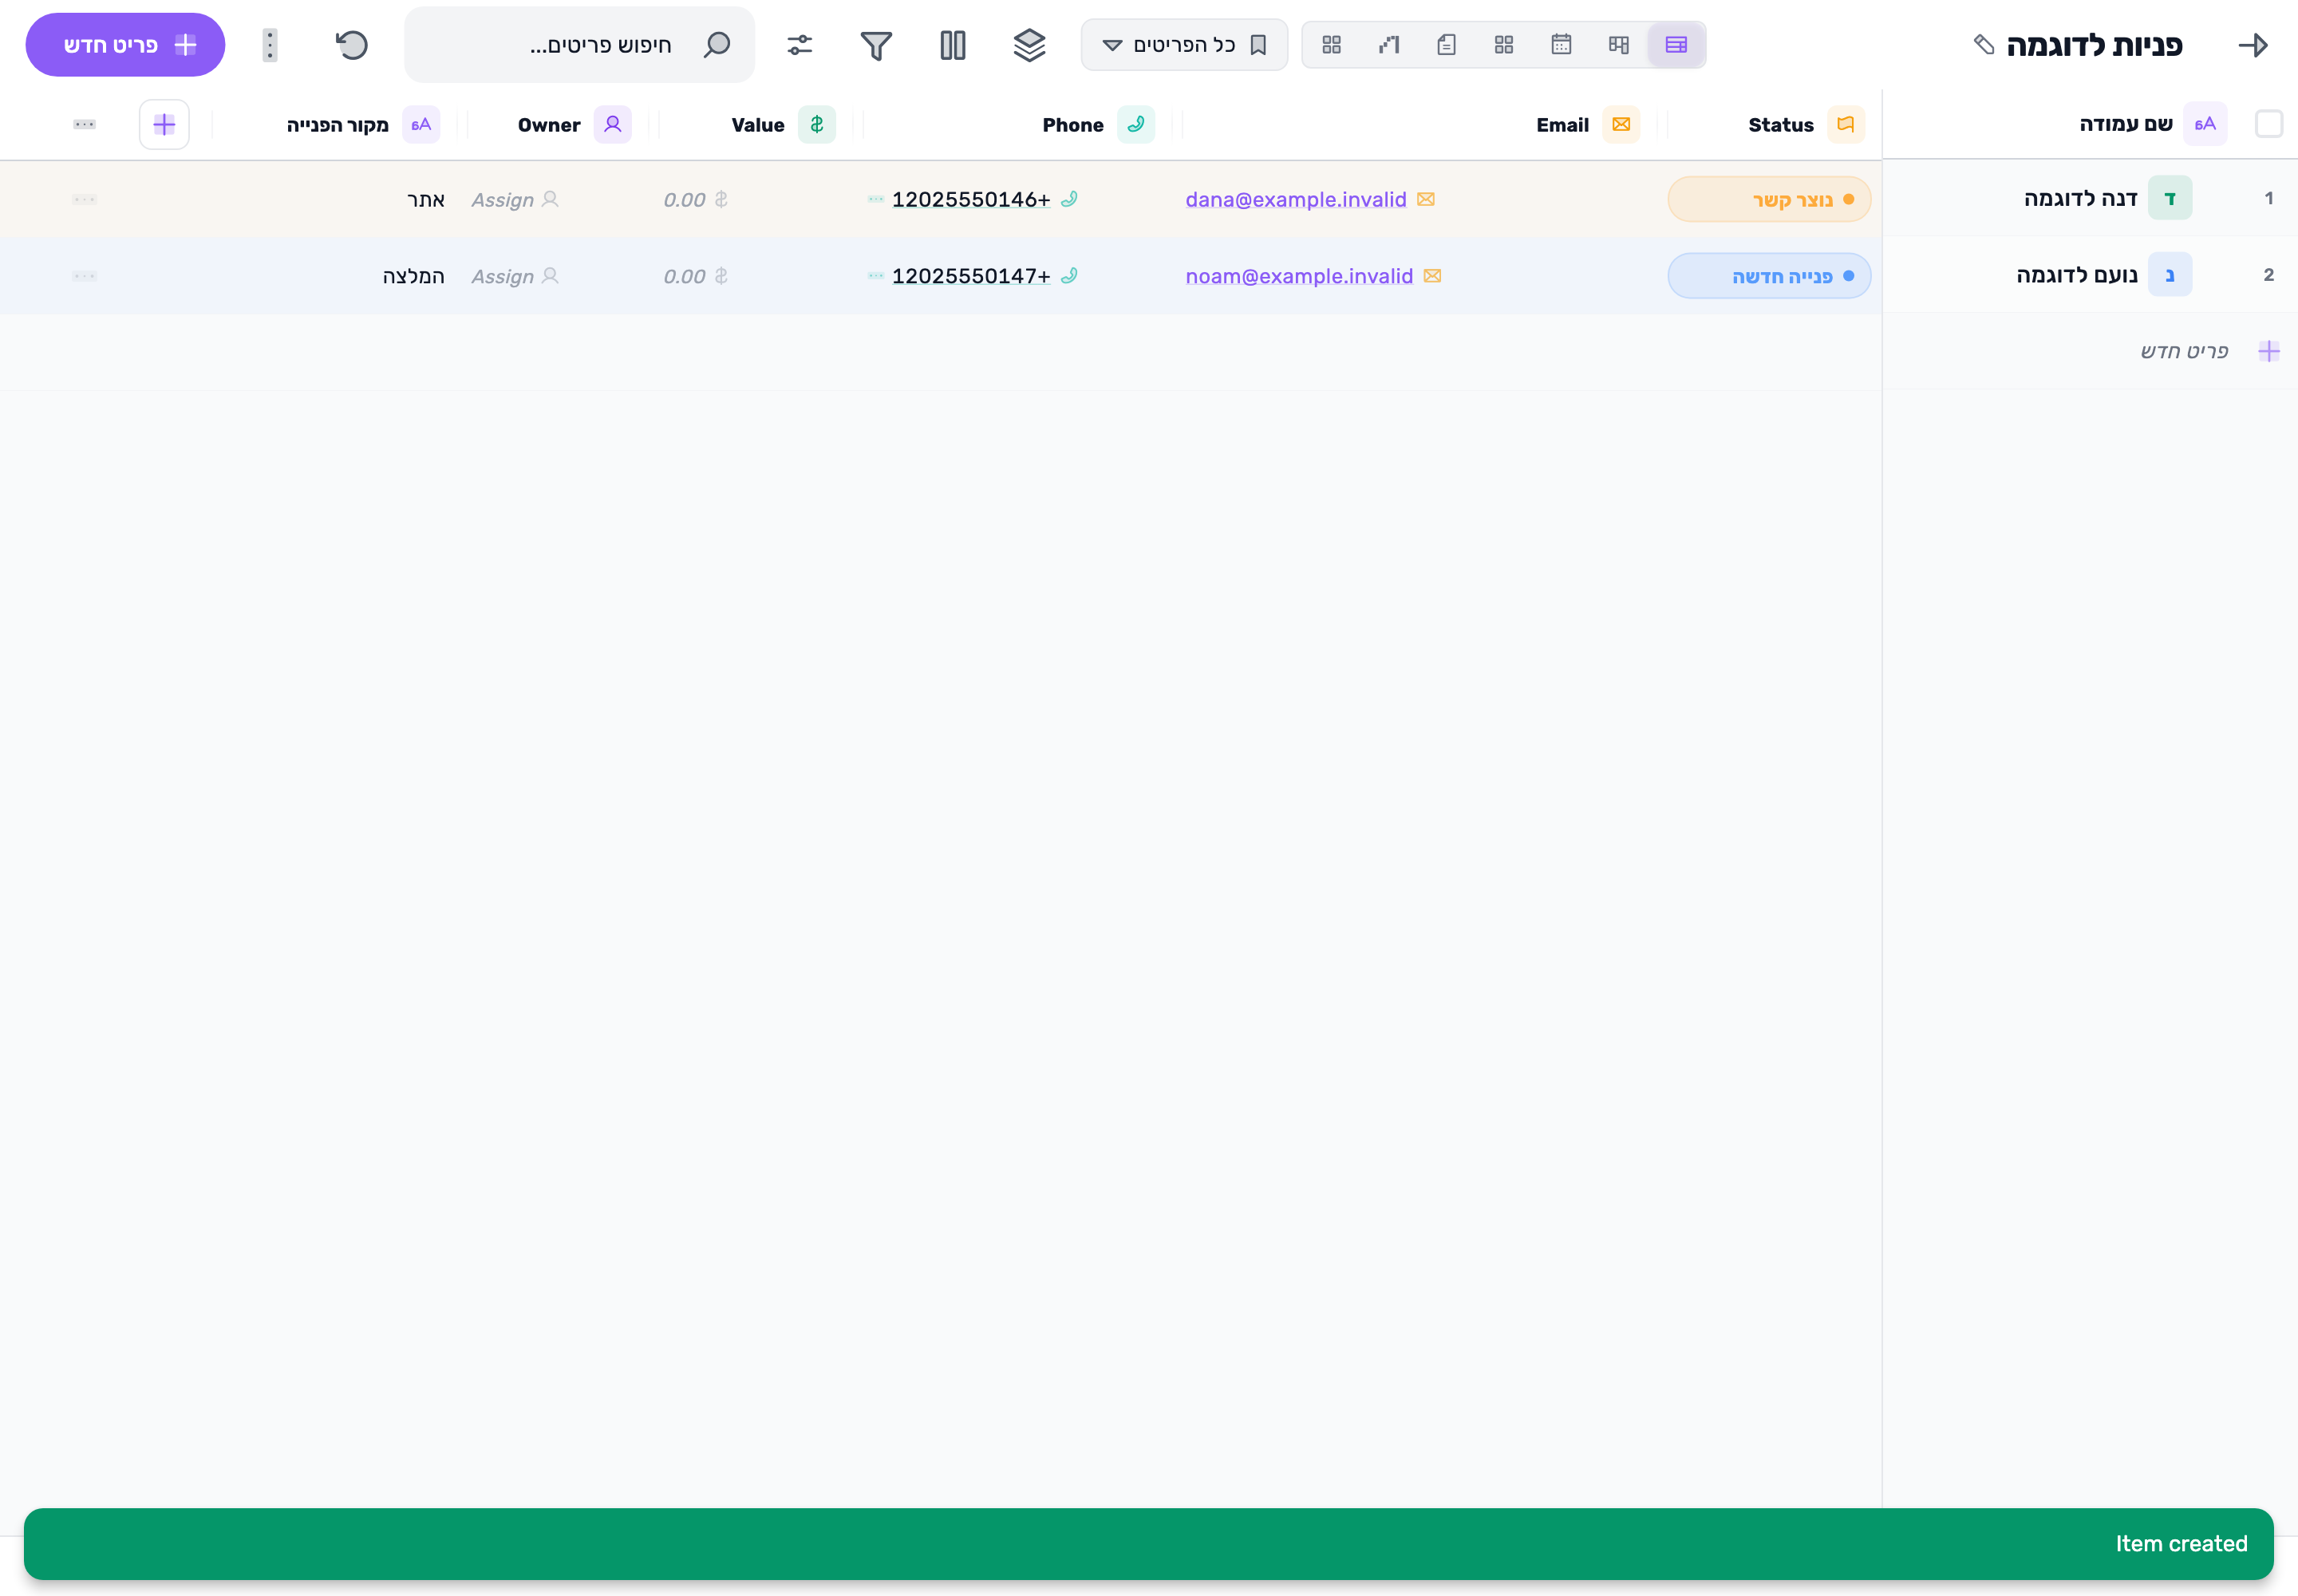Click the edit pencil beside פניות לדוגמה title
2298x1596 pixels.
(x=1984, y=45)
